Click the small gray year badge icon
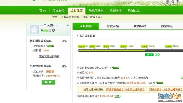The height and width of the screenshot is (103, 183). pyautogui.click(x=50, y=30)
